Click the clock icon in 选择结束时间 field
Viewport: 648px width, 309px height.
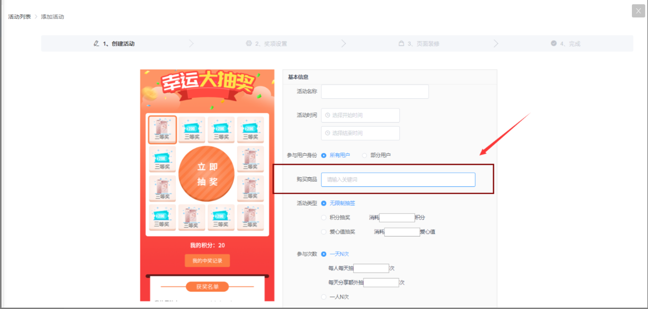pos(328,133)
